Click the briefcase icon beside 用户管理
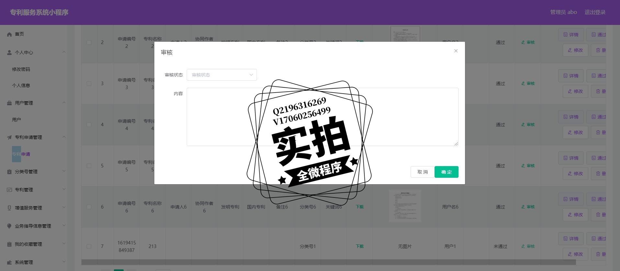The width and height of the screenshot is (620, 271). 9,103
